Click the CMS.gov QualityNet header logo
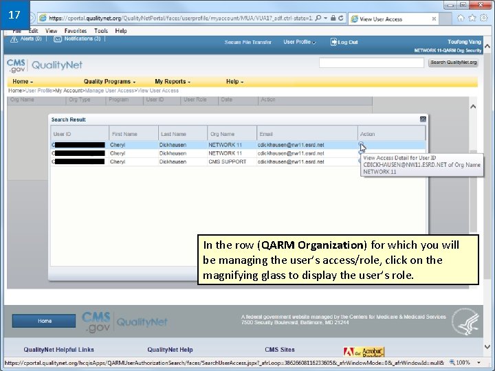 (x=45, y=65)
